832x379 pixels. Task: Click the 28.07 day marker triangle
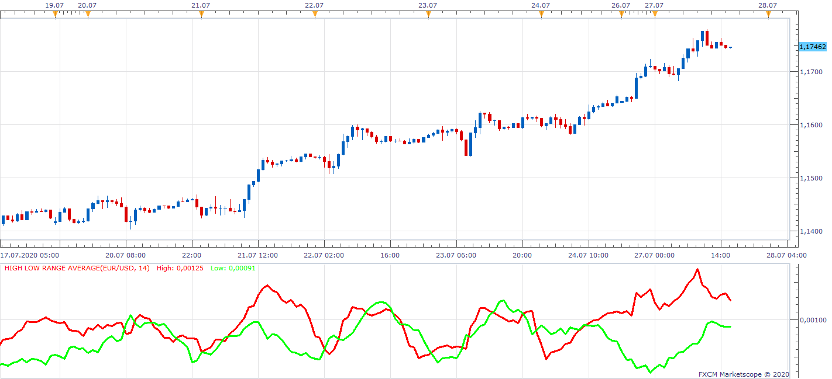coord(768,14)
